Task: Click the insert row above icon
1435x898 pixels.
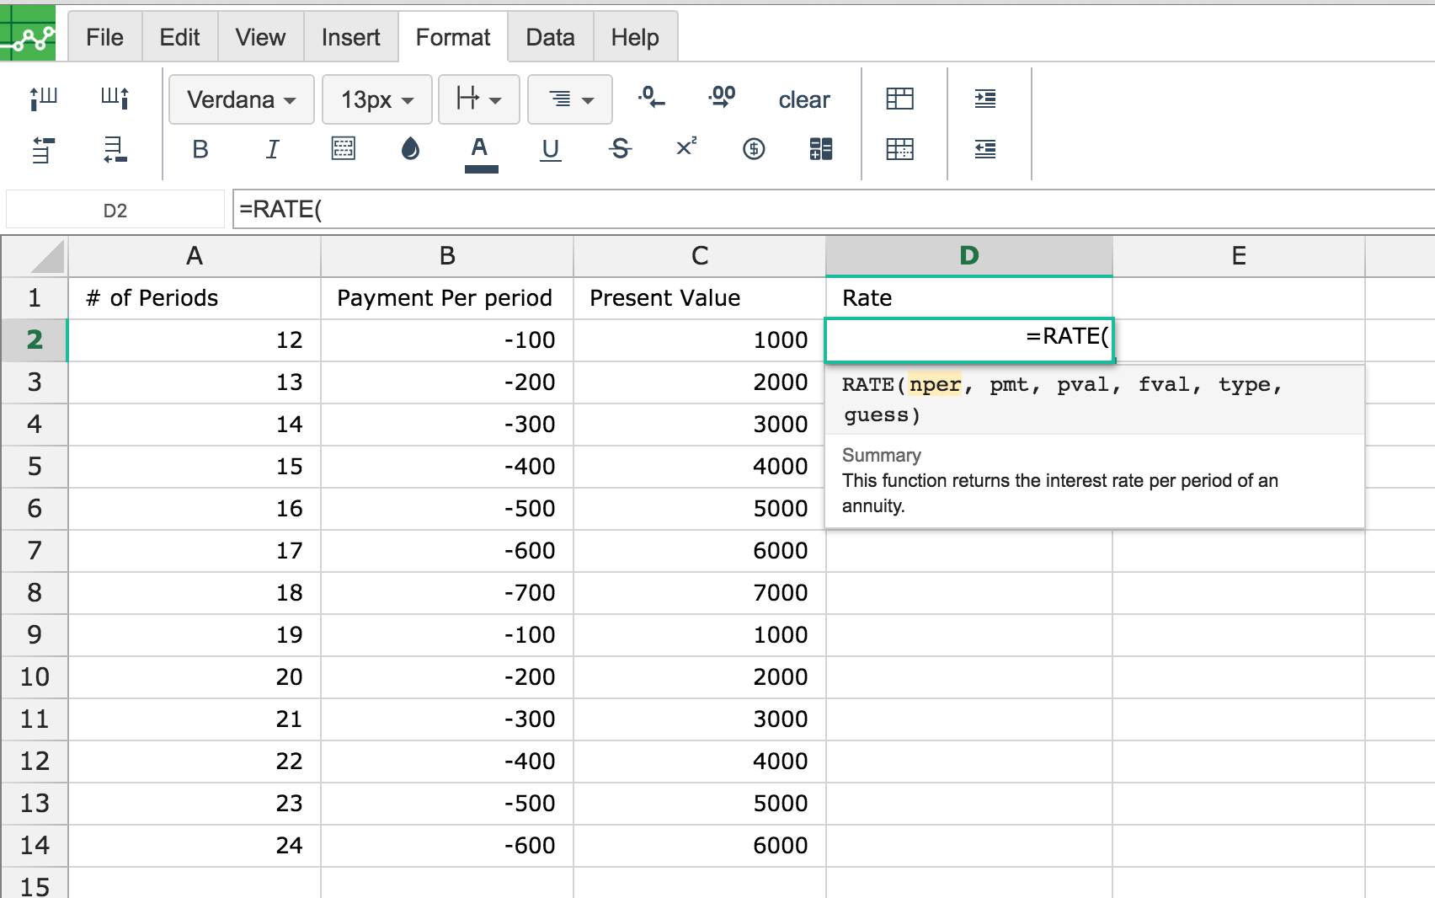Action: pos(43,150)
